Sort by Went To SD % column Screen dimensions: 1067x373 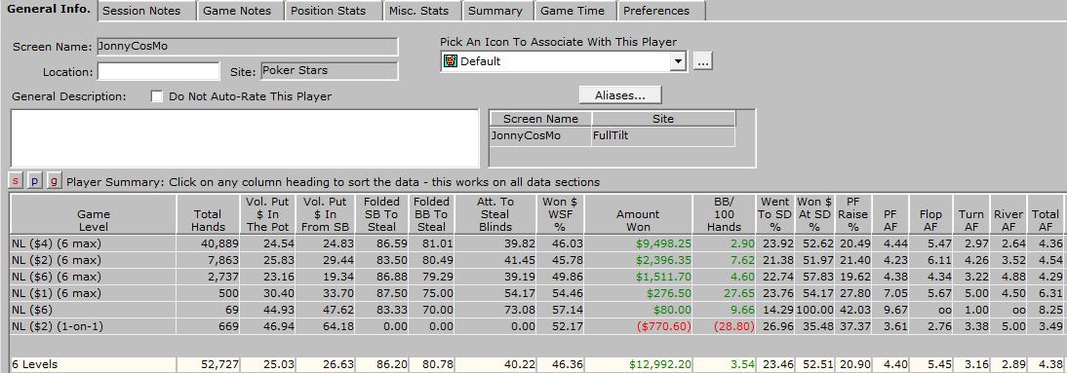[775, 214]
